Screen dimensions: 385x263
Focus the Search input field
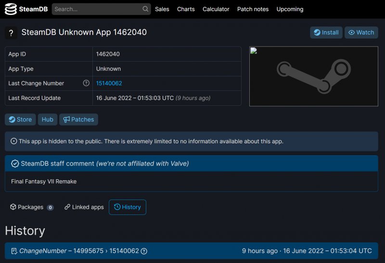click(101, 9)
